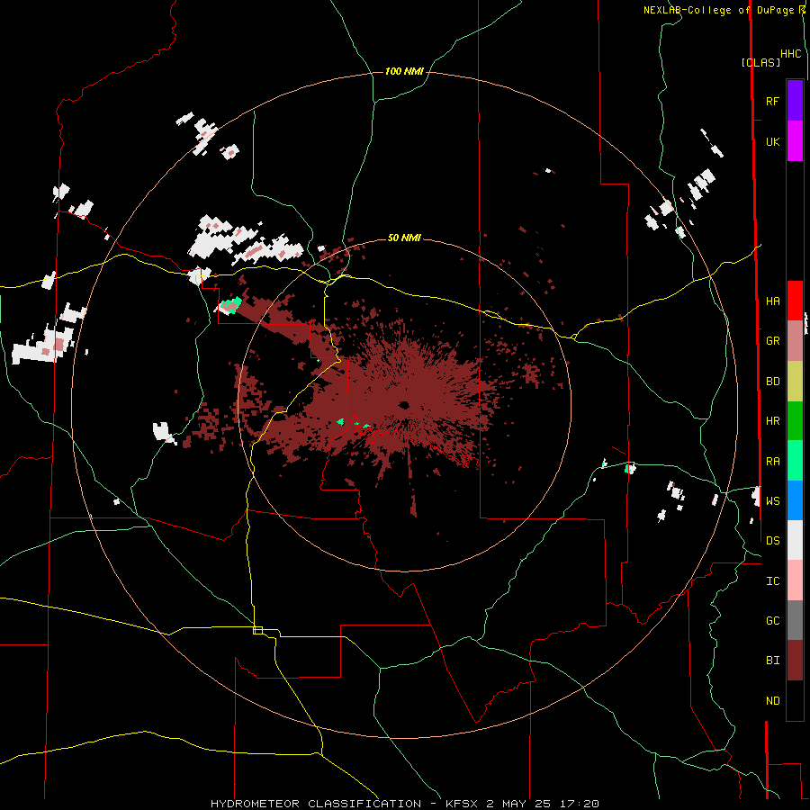Image resolution: width=810 pixels, height=810 pixels.
Task: Click the UK legend label
Action: click(772, 141)
